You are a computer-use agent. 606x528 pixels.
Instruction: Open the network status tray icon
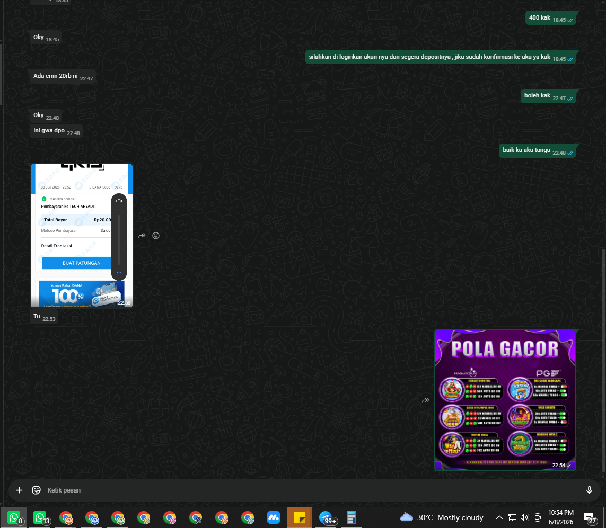(512, 517)
